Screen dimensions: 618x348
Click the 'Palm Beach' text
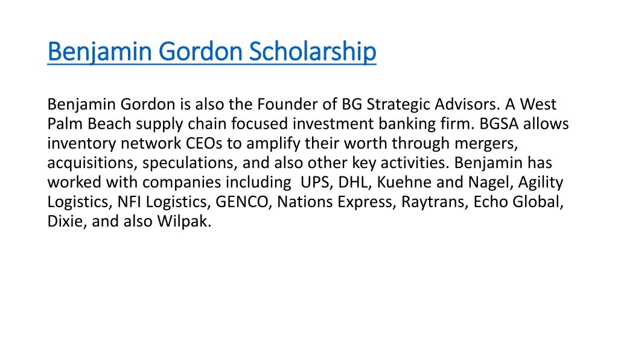(x=89, y=124)
